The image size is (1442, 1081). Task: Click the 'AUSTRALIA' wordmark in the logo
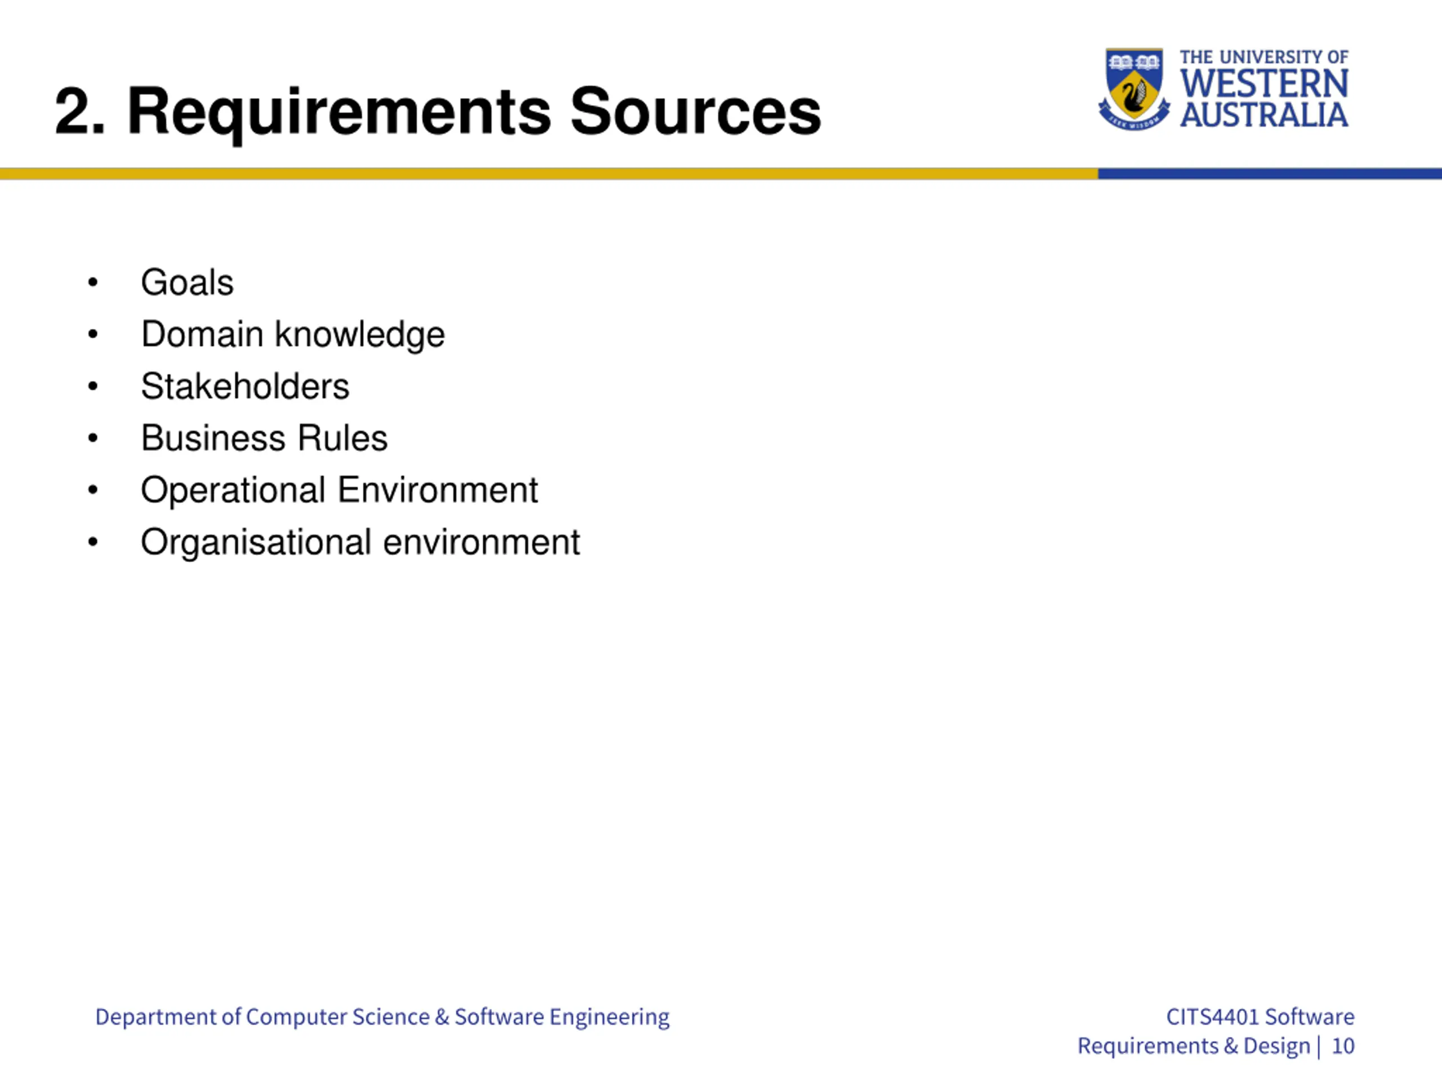pyautogui.click(x=1264, y=115)
